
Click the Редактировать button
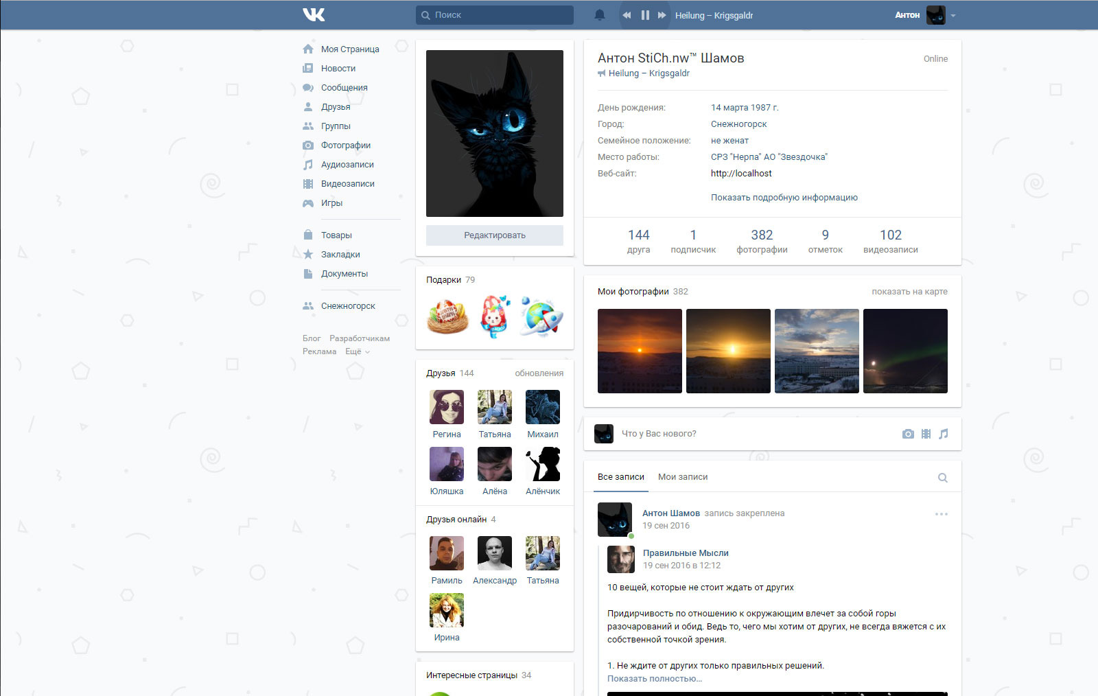click(x=495, y=235)
